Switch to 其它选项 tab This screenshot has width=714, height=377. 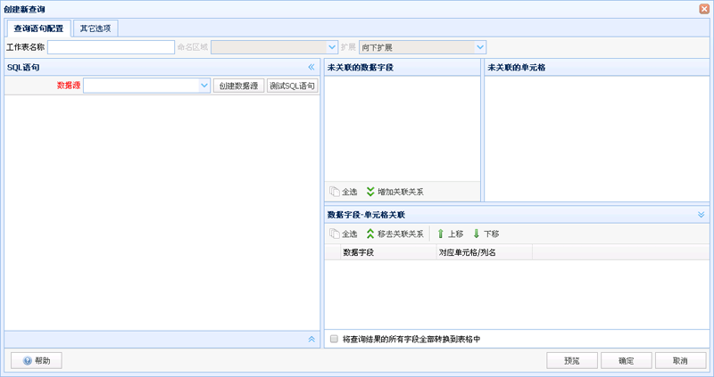point(95,29)
